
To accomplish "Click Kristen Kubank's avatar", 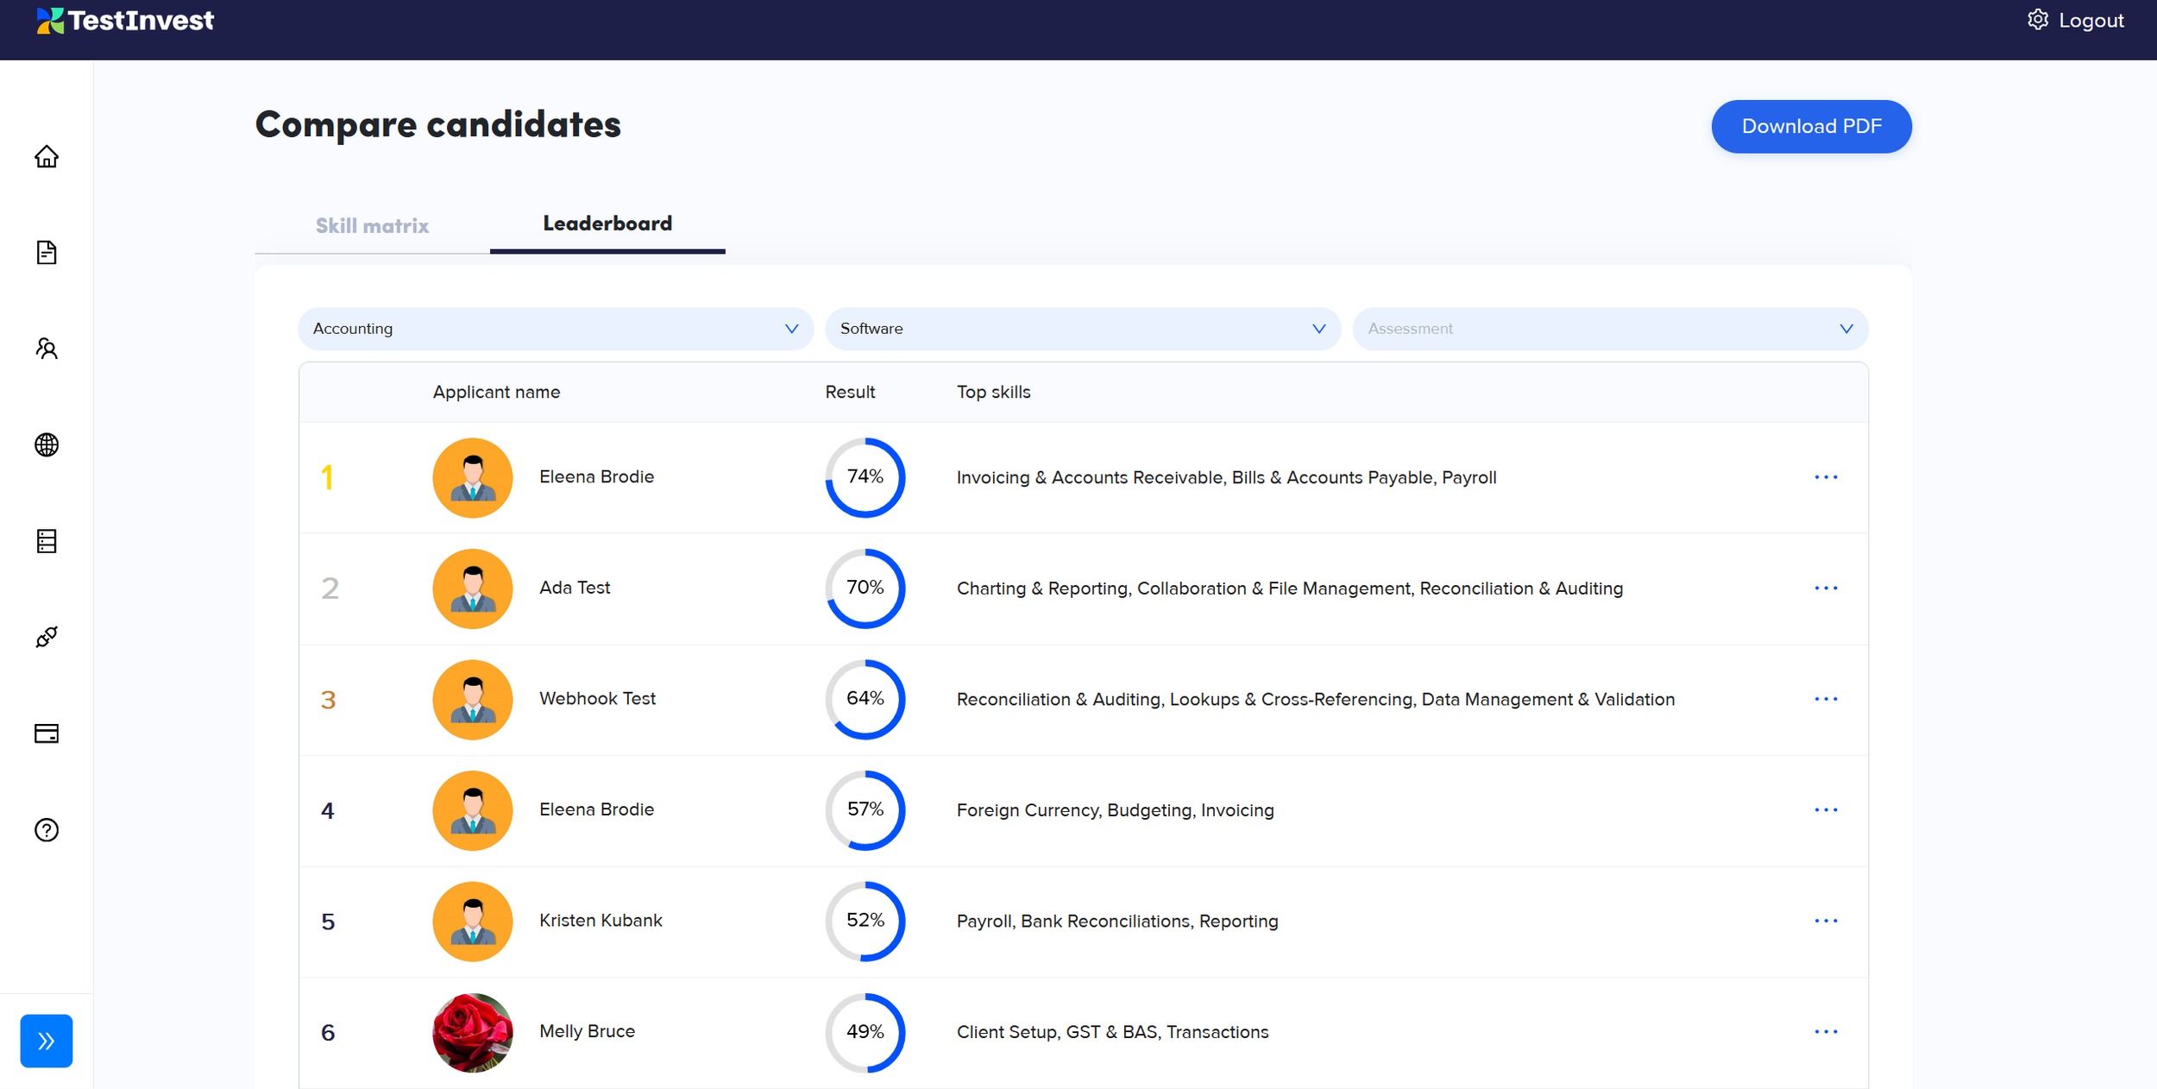I will tap(473, 922).
